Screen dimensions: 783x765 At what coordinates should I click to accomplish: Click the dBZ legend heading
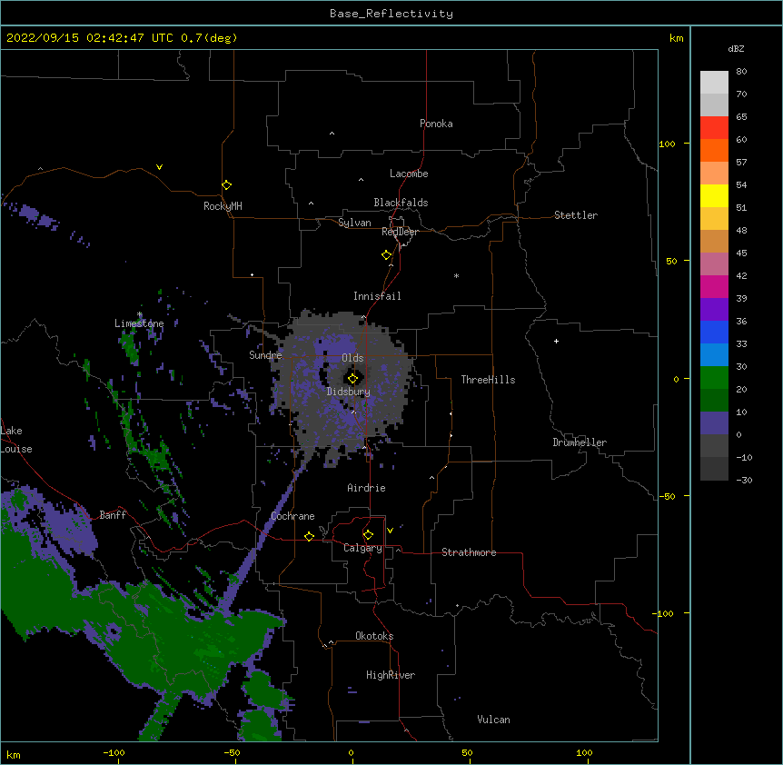(736, 48)
